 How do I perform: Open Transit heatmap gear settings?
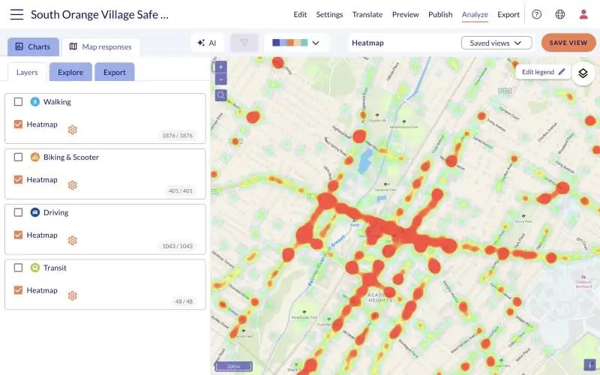(x=72, y=295)
